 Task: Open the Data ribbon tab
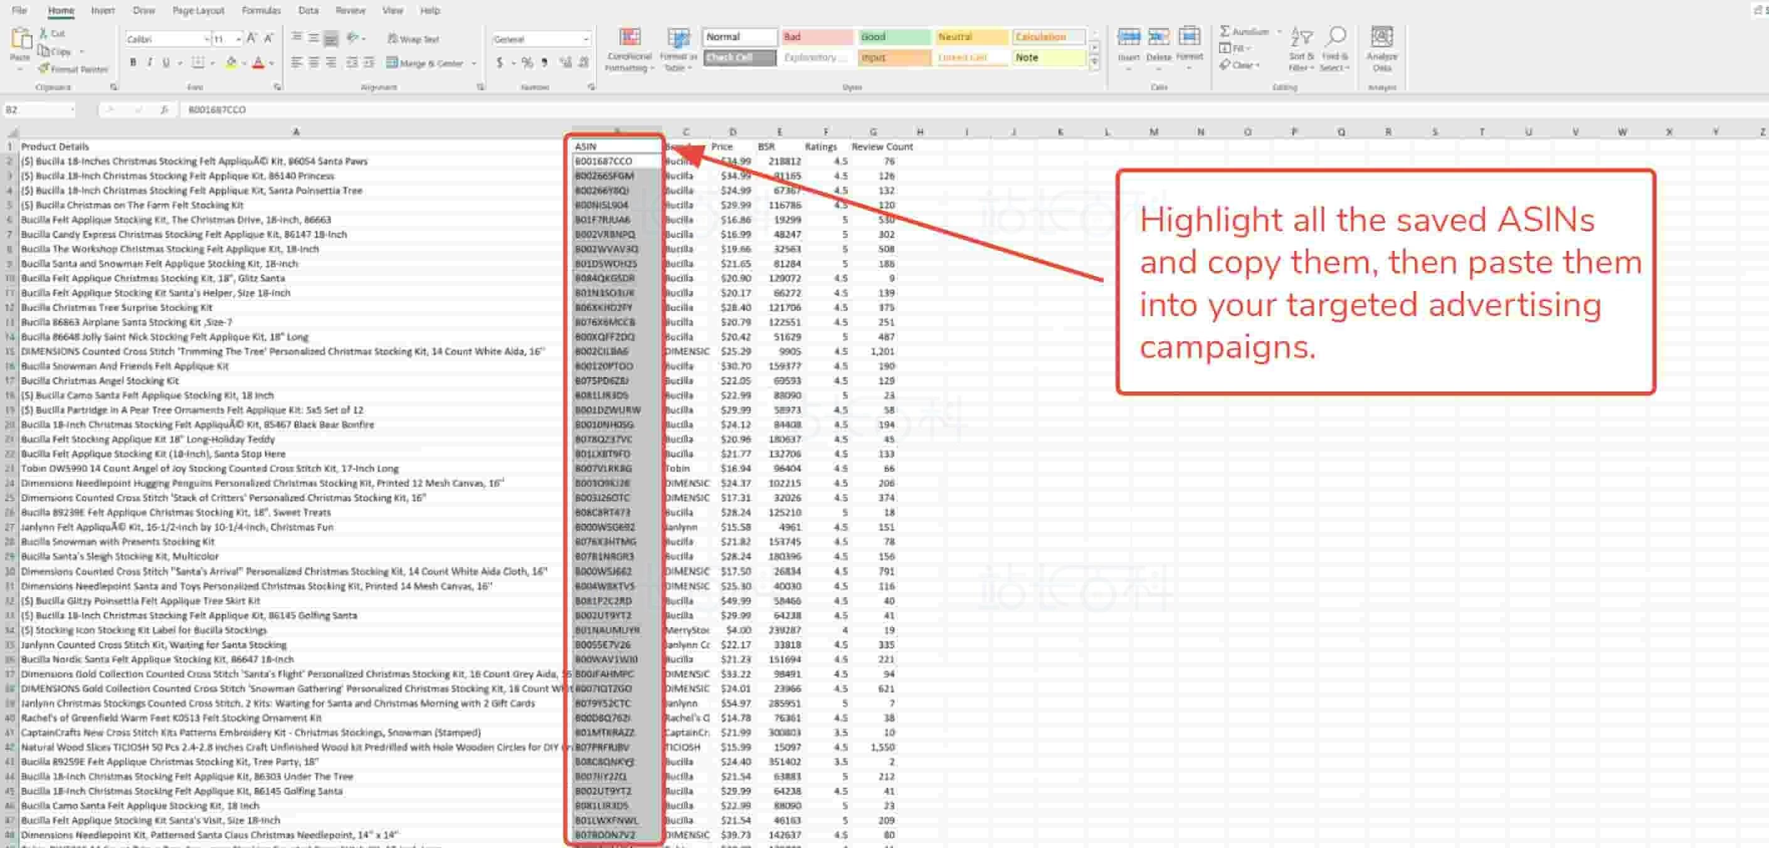tap(308, 10)
